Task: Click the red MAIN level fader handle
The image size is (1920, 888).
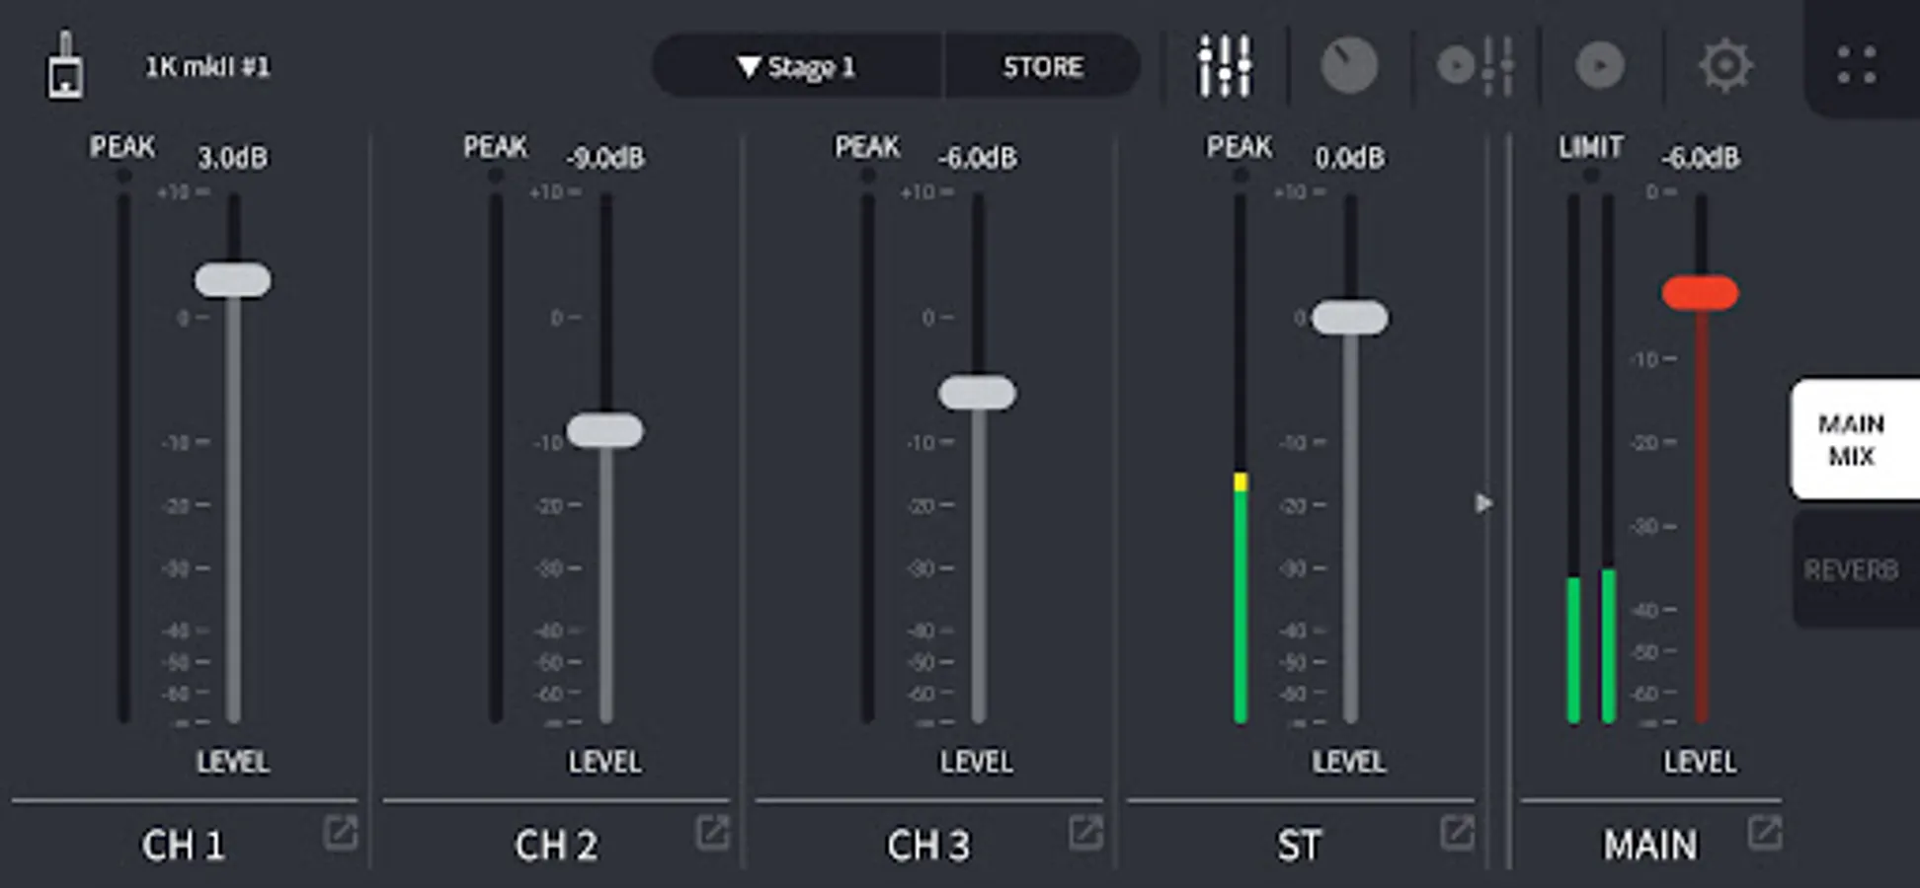Action: point(1700,293)
